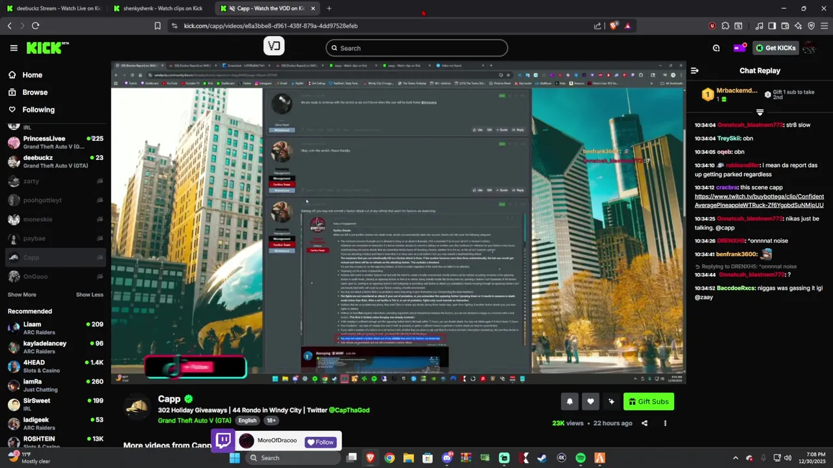Click the Capp VOD video player
The height and width of the screenshot is (468, 833).
coord(398,223)
